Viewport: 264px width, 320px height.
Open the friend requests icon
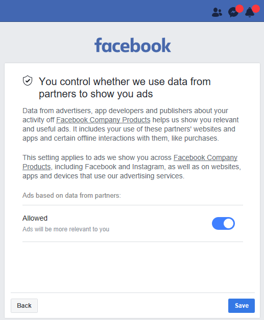tap(217, 12)
